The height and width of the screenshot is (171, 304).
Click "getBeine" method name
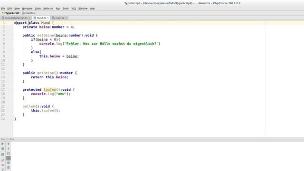pyautogui.click(x=46, y=73)
